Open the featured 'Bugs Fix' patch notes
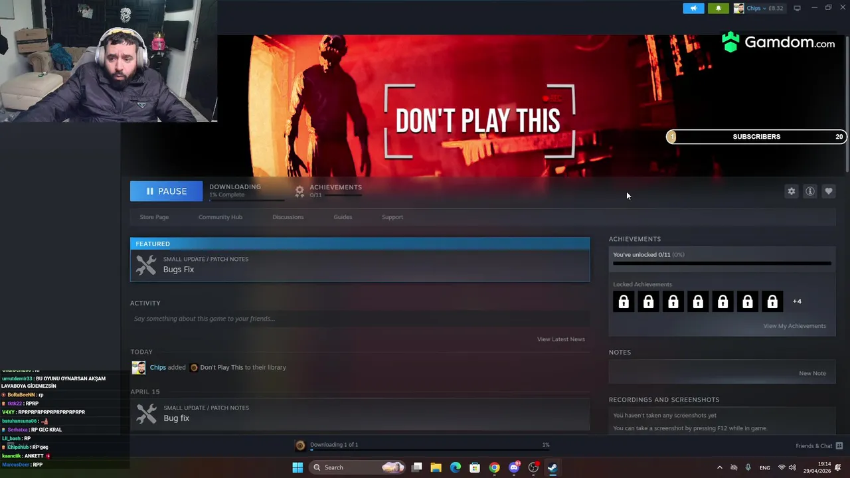 point(359,266)
